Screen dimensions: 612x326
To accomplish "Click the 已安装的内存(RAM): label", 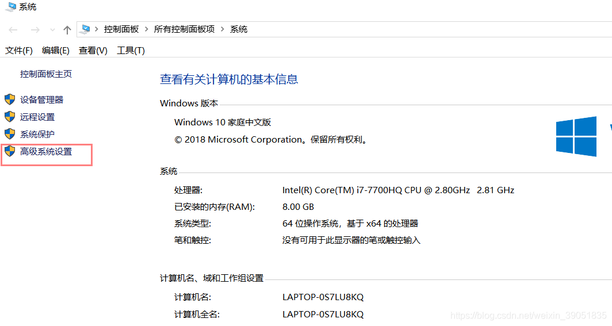I will pyautogui.click(x=215, y=207).
